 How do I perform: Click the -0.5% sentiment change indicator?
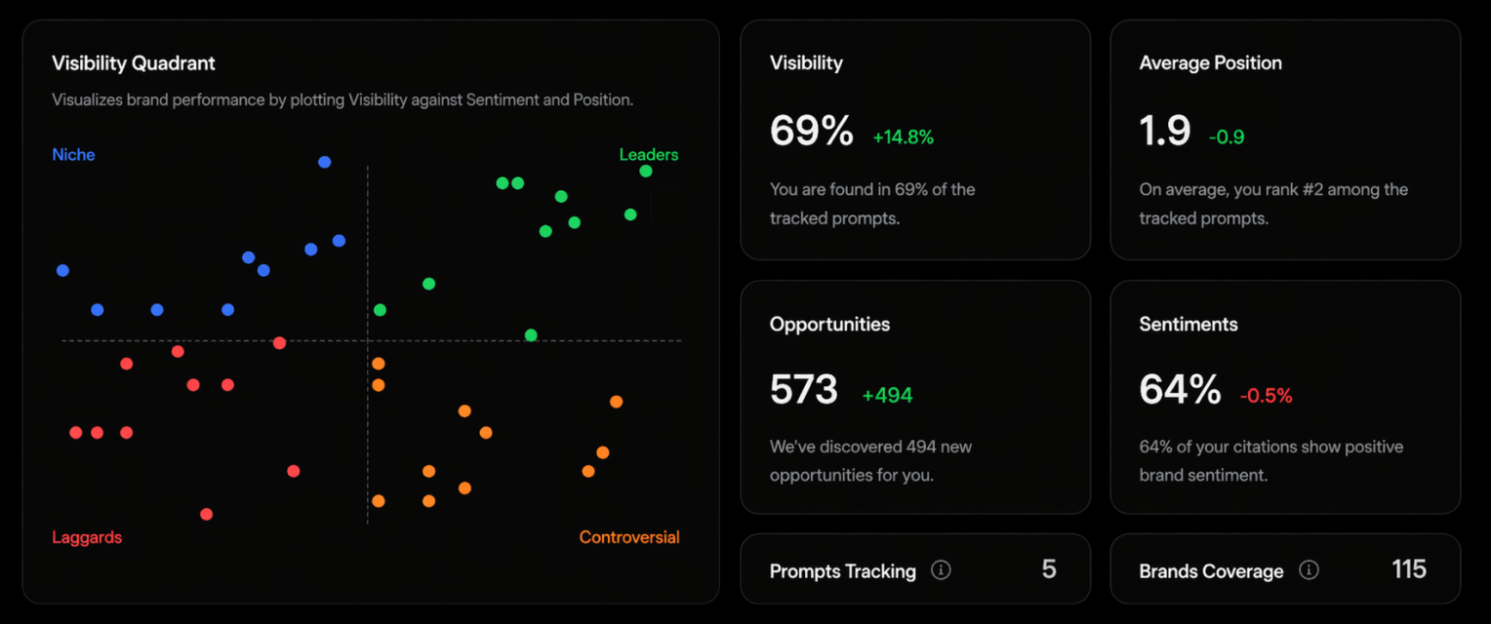coord(1267,394)
